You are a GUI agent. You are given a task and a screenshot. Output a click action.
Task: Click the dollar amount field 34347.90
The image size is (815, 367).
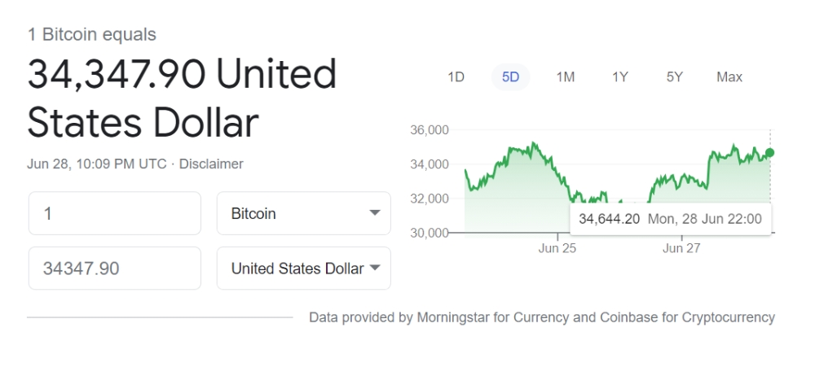click(114, 269)
